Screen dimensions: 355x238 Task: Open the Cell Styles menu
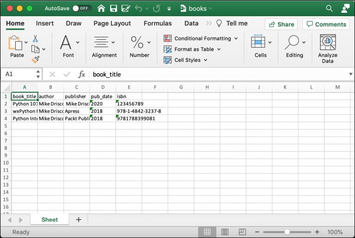click(x=186, y=60)
